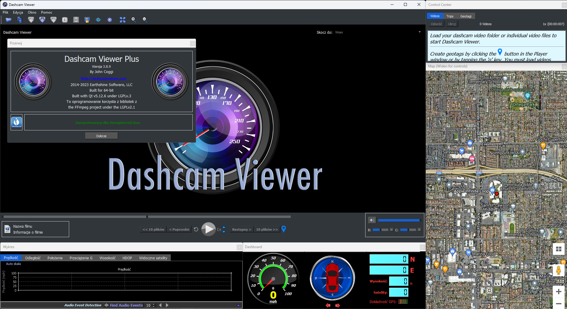This screenshot has width=567, height=309.
Task: Click the Odwróć button
Action: point(436,24)
